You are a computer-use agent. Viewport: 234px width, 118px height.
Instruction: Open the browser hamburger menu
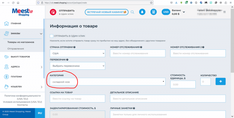click(x=231, y=3)
